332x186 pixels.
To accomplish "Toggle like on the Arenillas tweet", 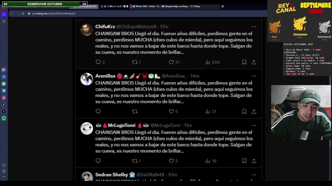I will pos(171,112).
